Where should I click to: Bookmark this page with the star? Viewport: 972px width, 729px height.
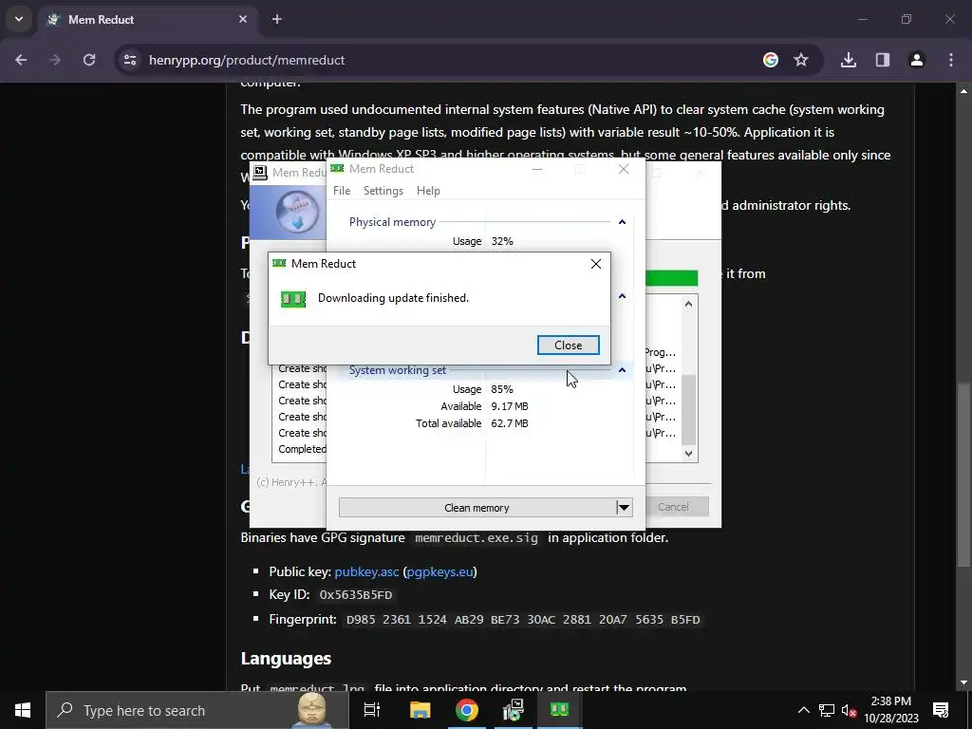pyautogui.click(x=801, y=60)
